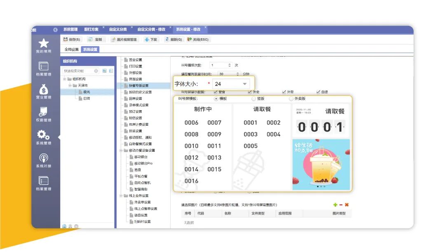Adjust the 叫号播报次数 spinner arrows
Screen dimensions: 445x252
(x=230, y=65)
